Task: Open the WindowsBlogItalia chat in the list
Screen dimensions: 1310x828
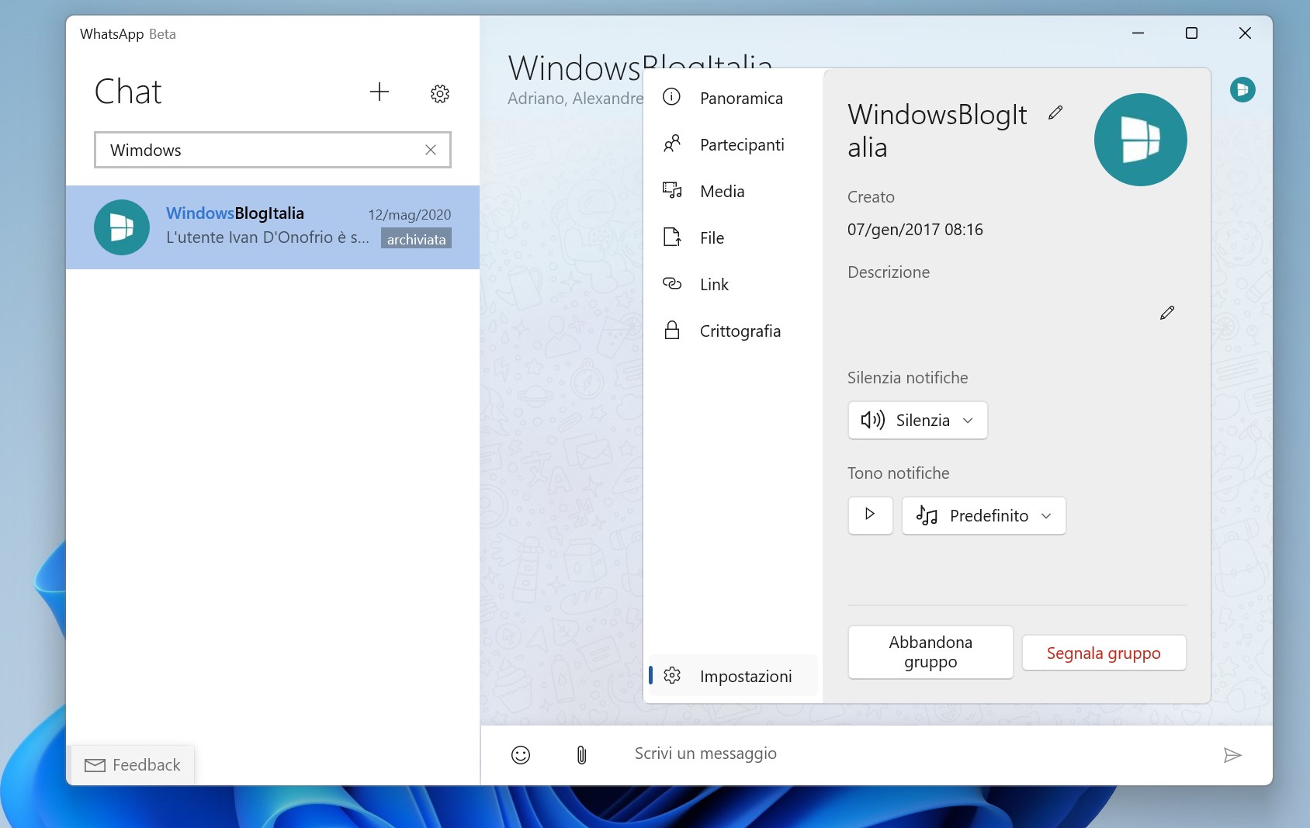Action: tap(272, 227)
